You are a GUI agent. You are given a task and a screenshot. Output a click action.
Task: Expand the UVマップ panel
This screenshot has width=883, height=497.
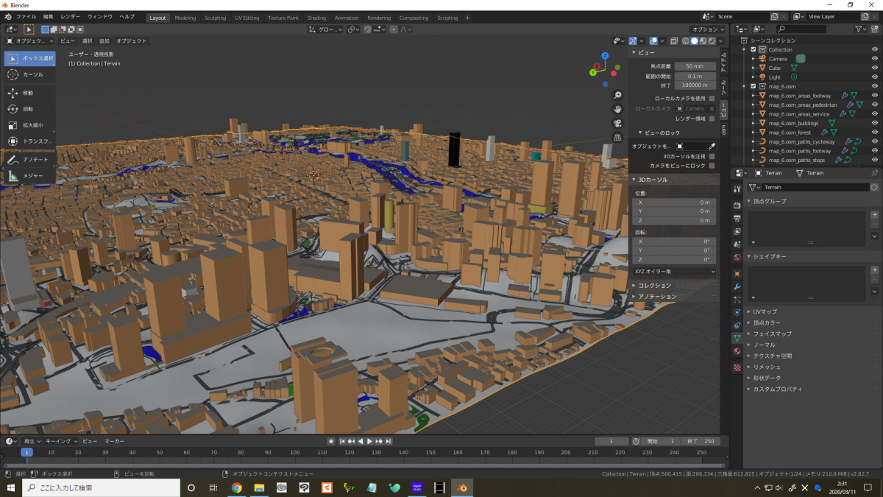765,311
